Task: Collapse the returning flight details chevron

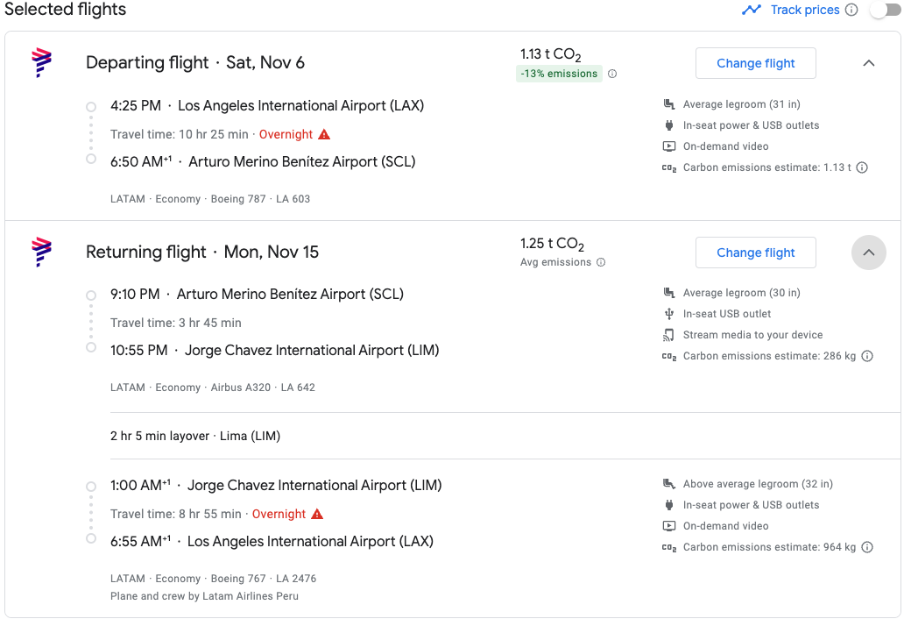Action: [869, 253]
